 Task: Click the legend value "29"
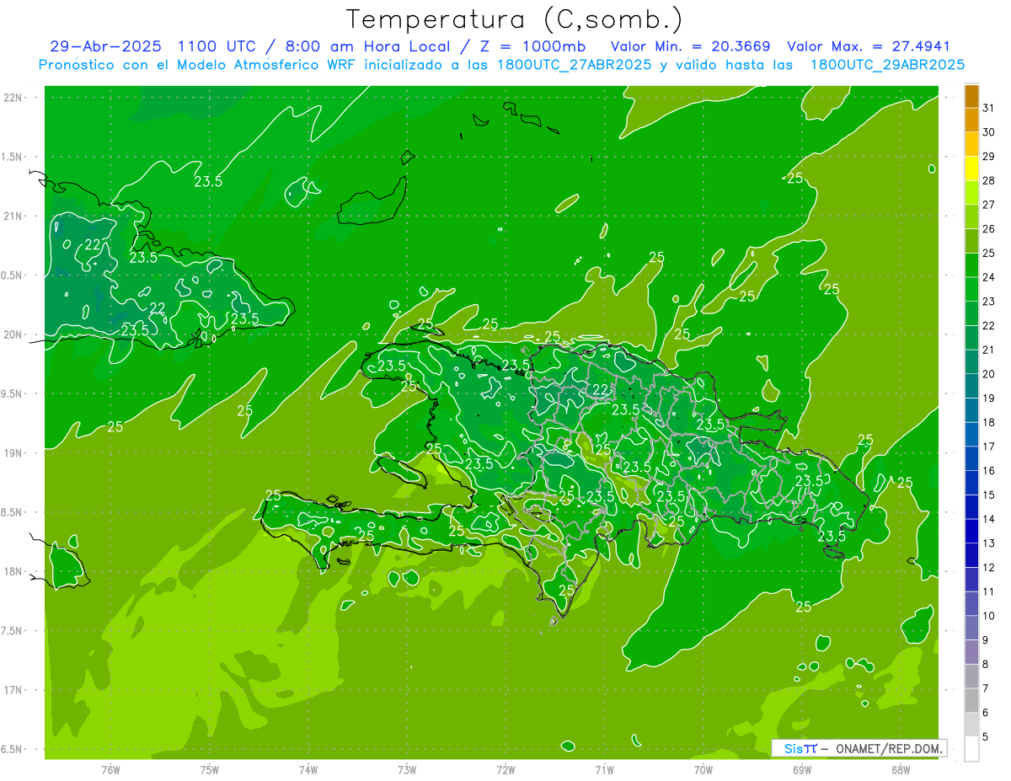click(988, 157)
